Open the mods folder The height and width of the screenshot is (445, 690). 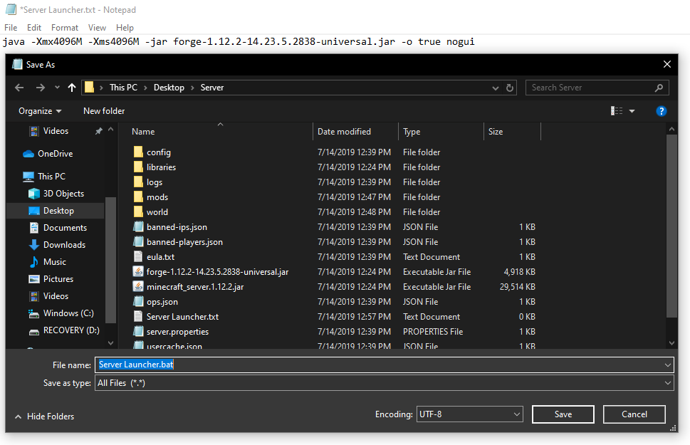click(x=157, y=197)
